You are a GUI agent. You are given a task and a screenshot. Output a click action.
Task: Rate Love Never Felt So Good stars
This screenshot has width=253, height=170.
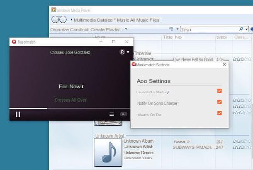coord(242,60)
